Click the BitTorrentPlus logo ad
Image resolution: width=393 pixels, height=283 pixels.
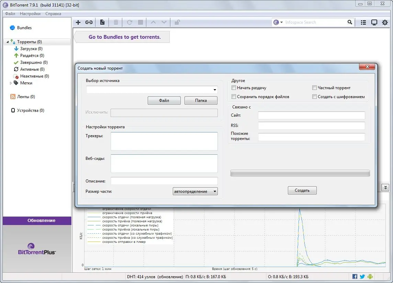(x=37, y=249)
